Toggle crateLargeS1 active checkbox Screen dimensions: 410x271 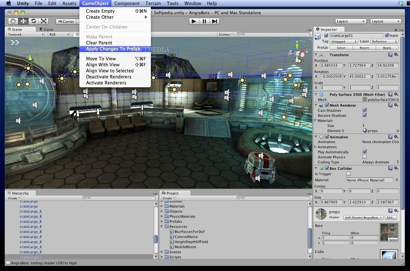point(326,36)
